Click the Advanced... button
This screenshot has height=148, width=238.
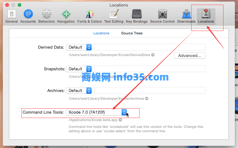pyautogui.click(x=190, y=55)
